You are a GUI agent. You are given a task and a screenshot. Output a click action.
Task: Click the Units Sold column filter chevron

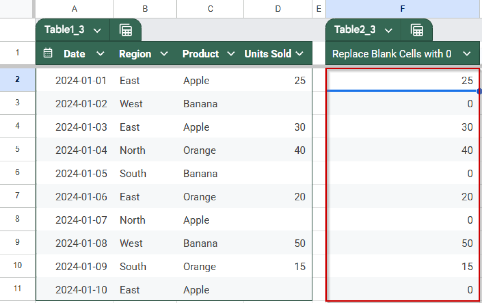point(300,53)
